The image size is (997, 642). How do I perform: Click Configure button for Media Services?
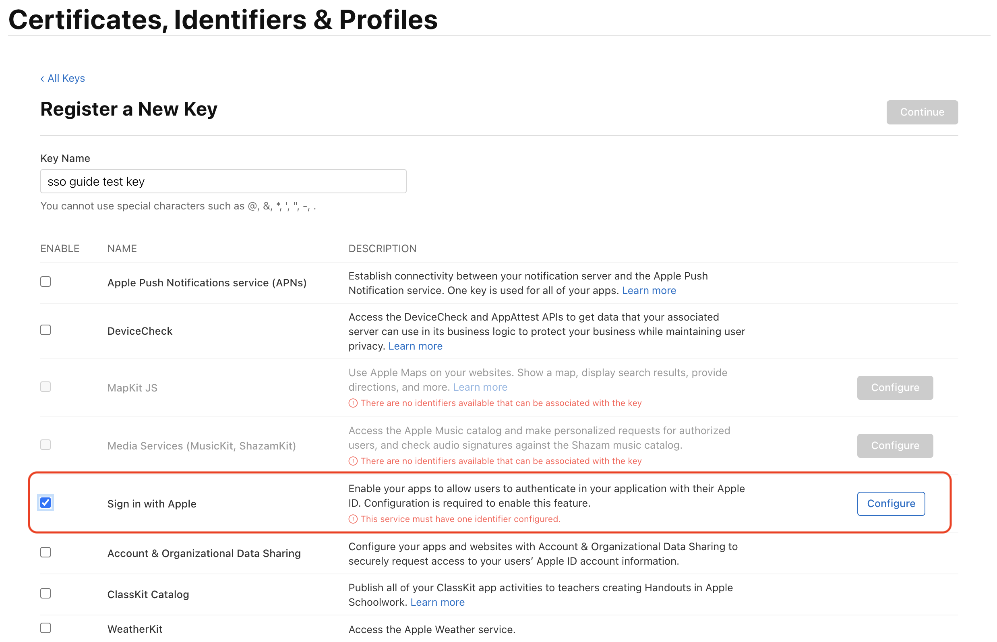[894, 445]
